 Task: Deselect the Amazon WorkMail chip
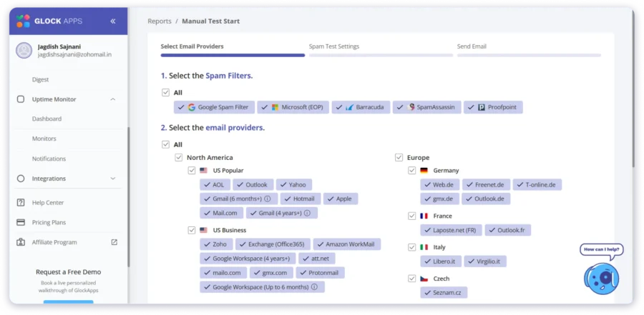[347, 244]
